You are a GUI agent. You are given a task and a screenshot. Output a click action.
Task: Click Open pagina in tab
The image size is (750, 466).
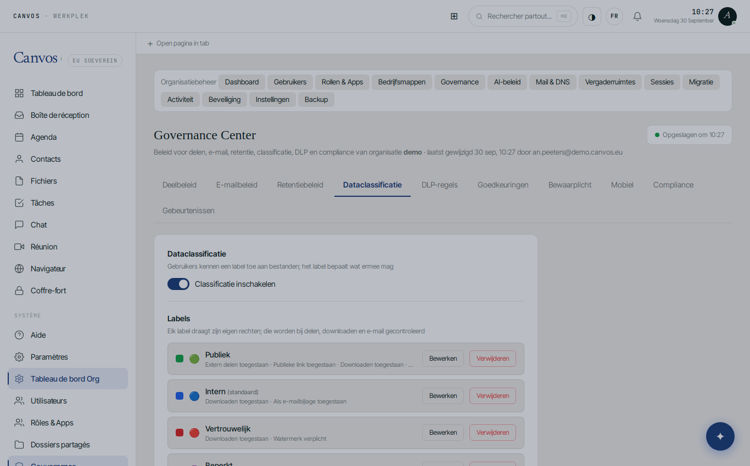178,43
